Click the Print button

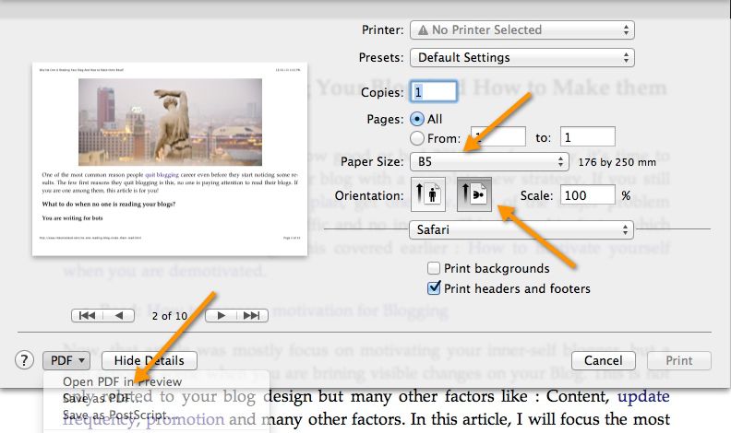coord(678,360)
